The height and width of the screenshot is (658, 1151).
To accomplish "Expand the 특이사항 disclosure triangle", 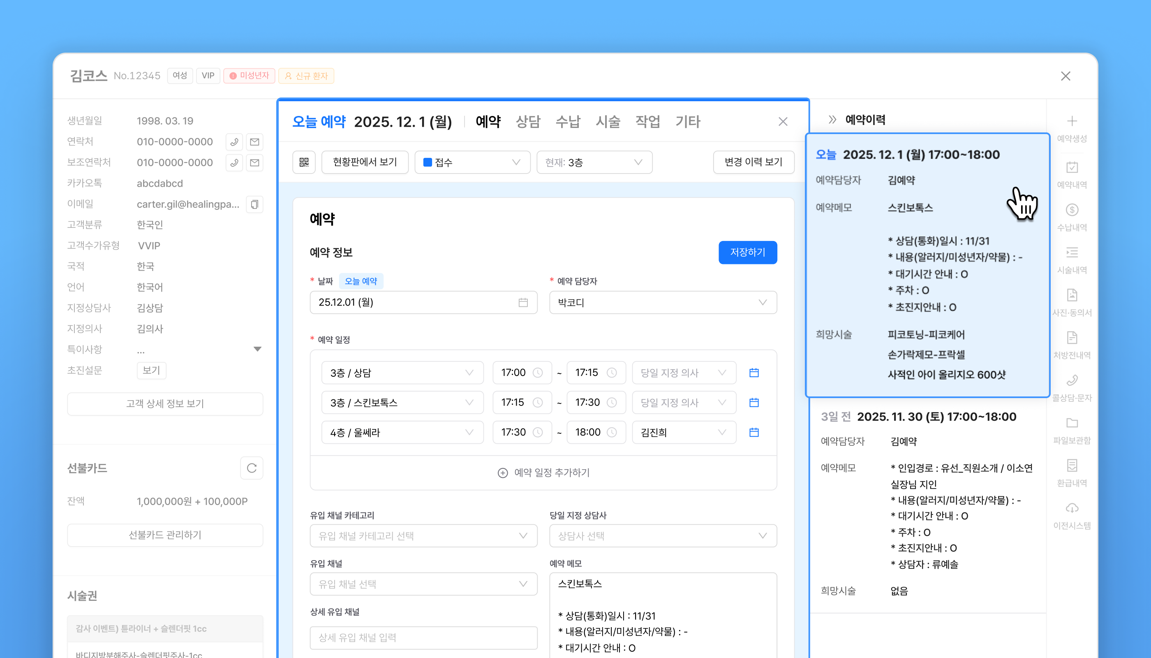I will [x=257, y=349].
